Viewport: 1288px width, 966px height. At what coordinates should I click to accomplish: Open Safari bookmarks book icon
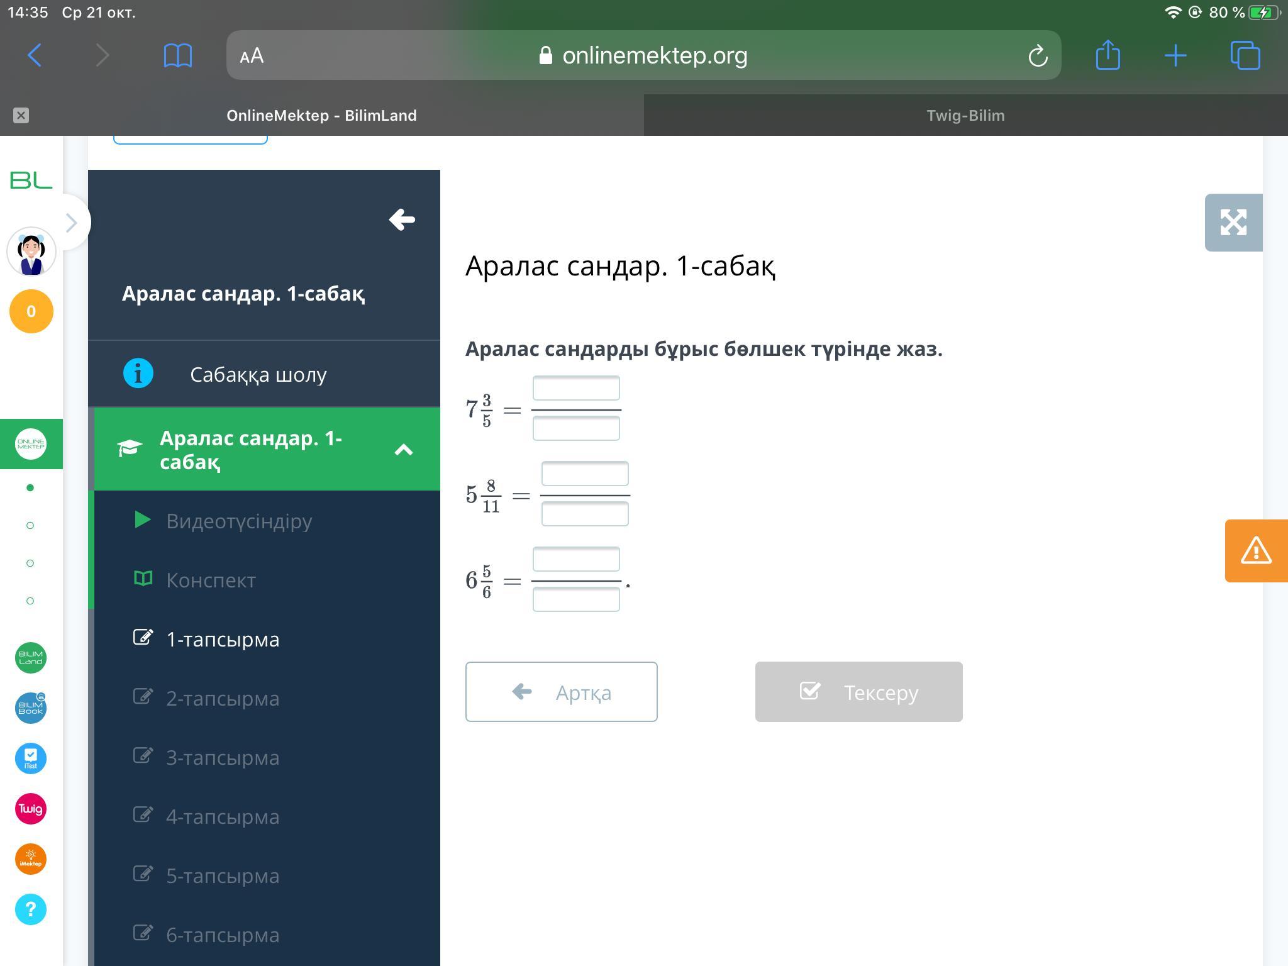tap(177, 56)
